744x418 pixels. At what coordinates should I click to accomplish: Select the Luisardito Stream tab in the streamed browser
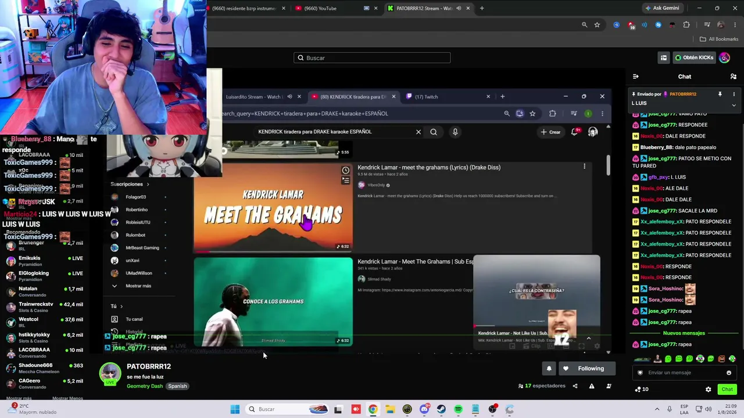pos(253,97)
